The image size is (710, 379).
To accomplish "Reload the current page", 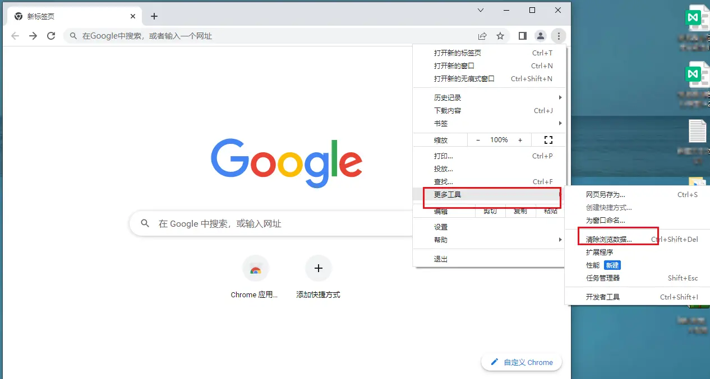I will pyautogui.click(x=51, y=35).
